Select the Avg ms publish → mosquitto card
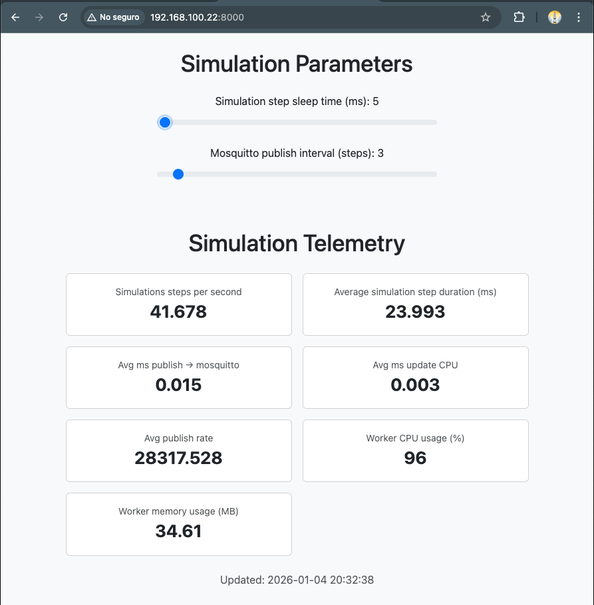The image size is (594, 605). [x=178, y=377]
